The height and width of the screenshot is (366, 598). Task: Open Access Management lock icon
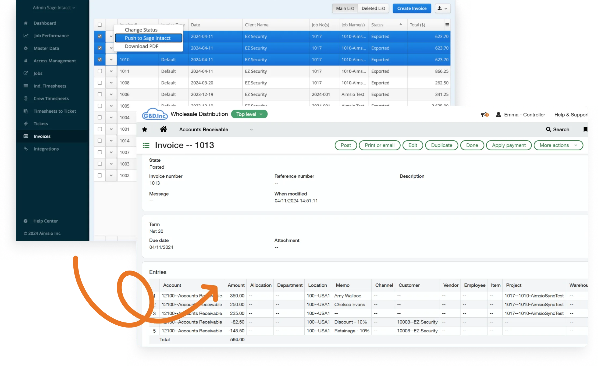pyautogui.click(x=26, y=61)
